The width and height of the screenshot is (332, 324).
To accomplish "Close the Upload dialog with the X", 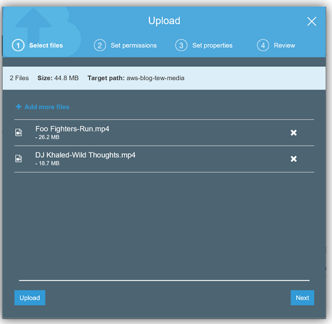I will click(312, 22).
